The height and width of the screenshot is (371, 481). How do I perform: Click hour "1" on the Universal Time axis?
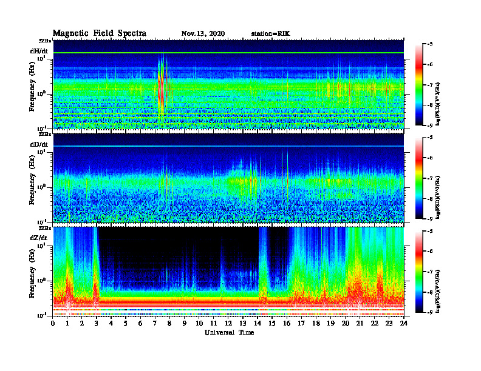[67, 323]
